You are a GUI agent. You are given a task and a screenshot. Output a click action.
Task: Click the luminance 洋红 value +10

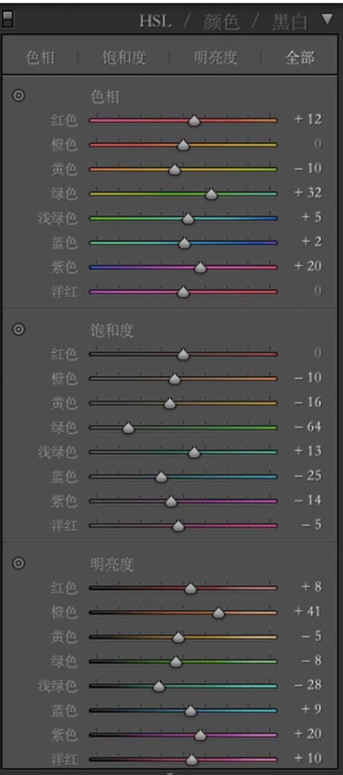[308, 757]
